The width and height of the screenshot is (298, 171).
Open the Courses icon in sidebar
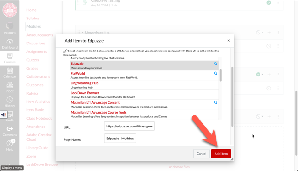[10, 56]
